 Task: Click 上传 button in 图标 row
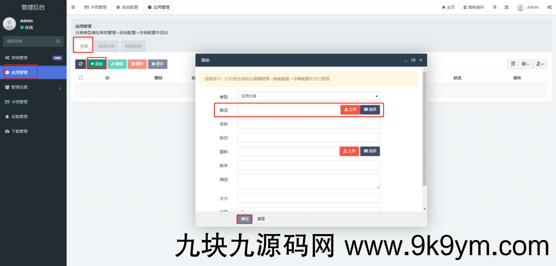coord(350,151)
